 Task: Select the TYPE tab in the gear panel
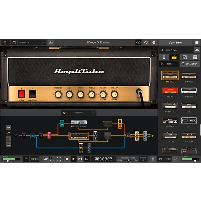168,64
